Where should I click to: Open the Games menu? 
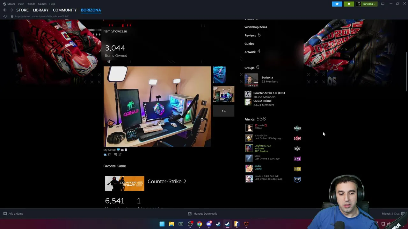point(42,4)
